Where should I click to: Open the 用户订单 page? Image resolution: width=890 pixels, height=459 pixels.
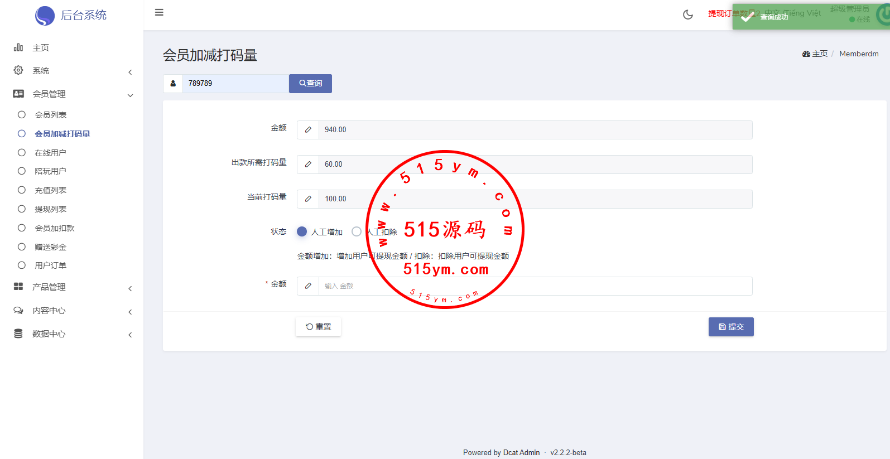pos(51,265)
